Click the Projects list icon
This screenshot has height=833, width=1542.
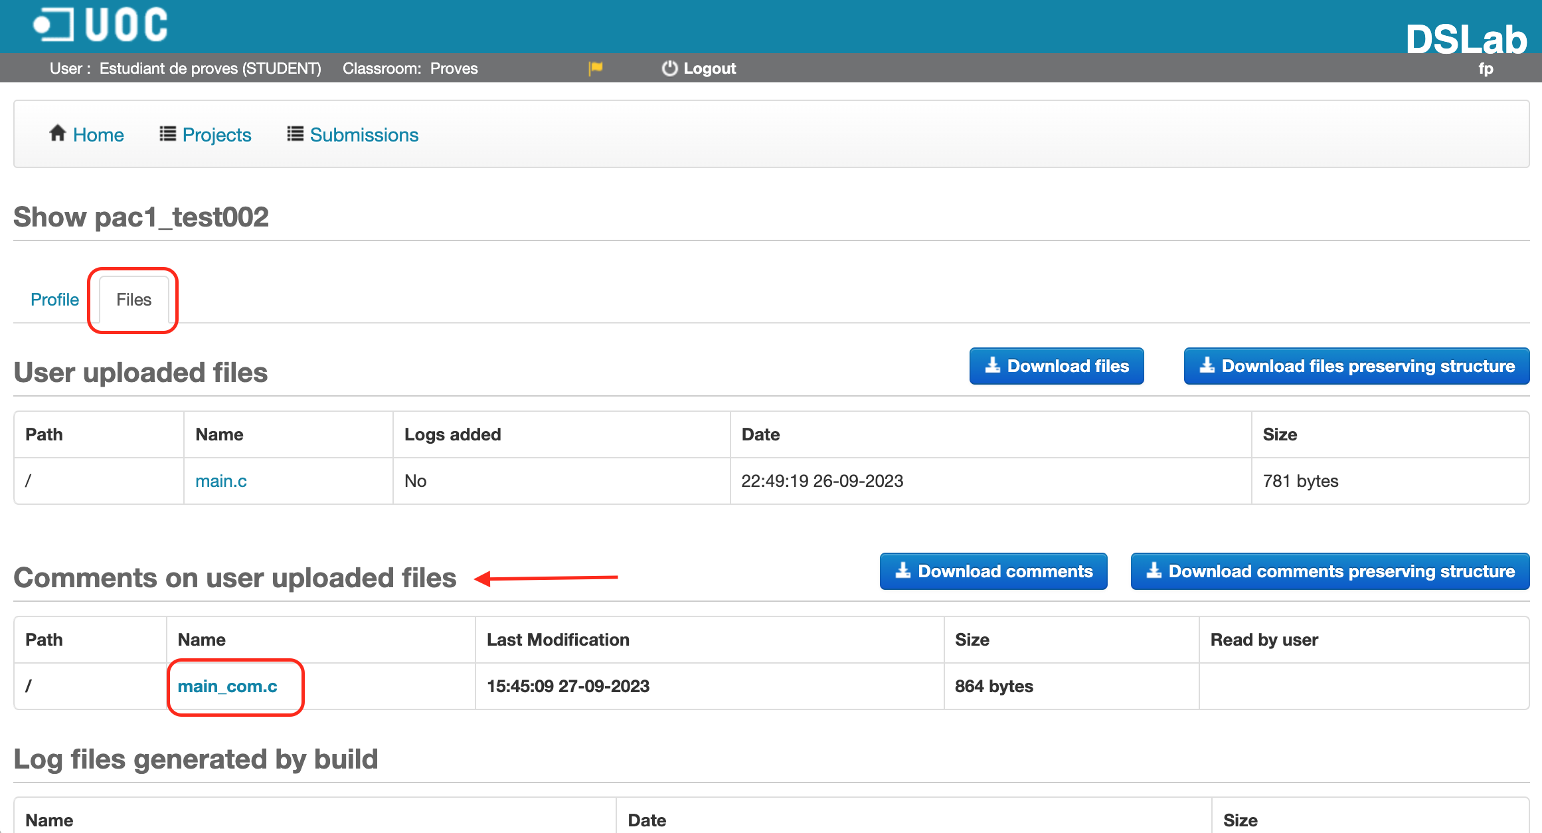pyautogui.click(x=168, y=134)
